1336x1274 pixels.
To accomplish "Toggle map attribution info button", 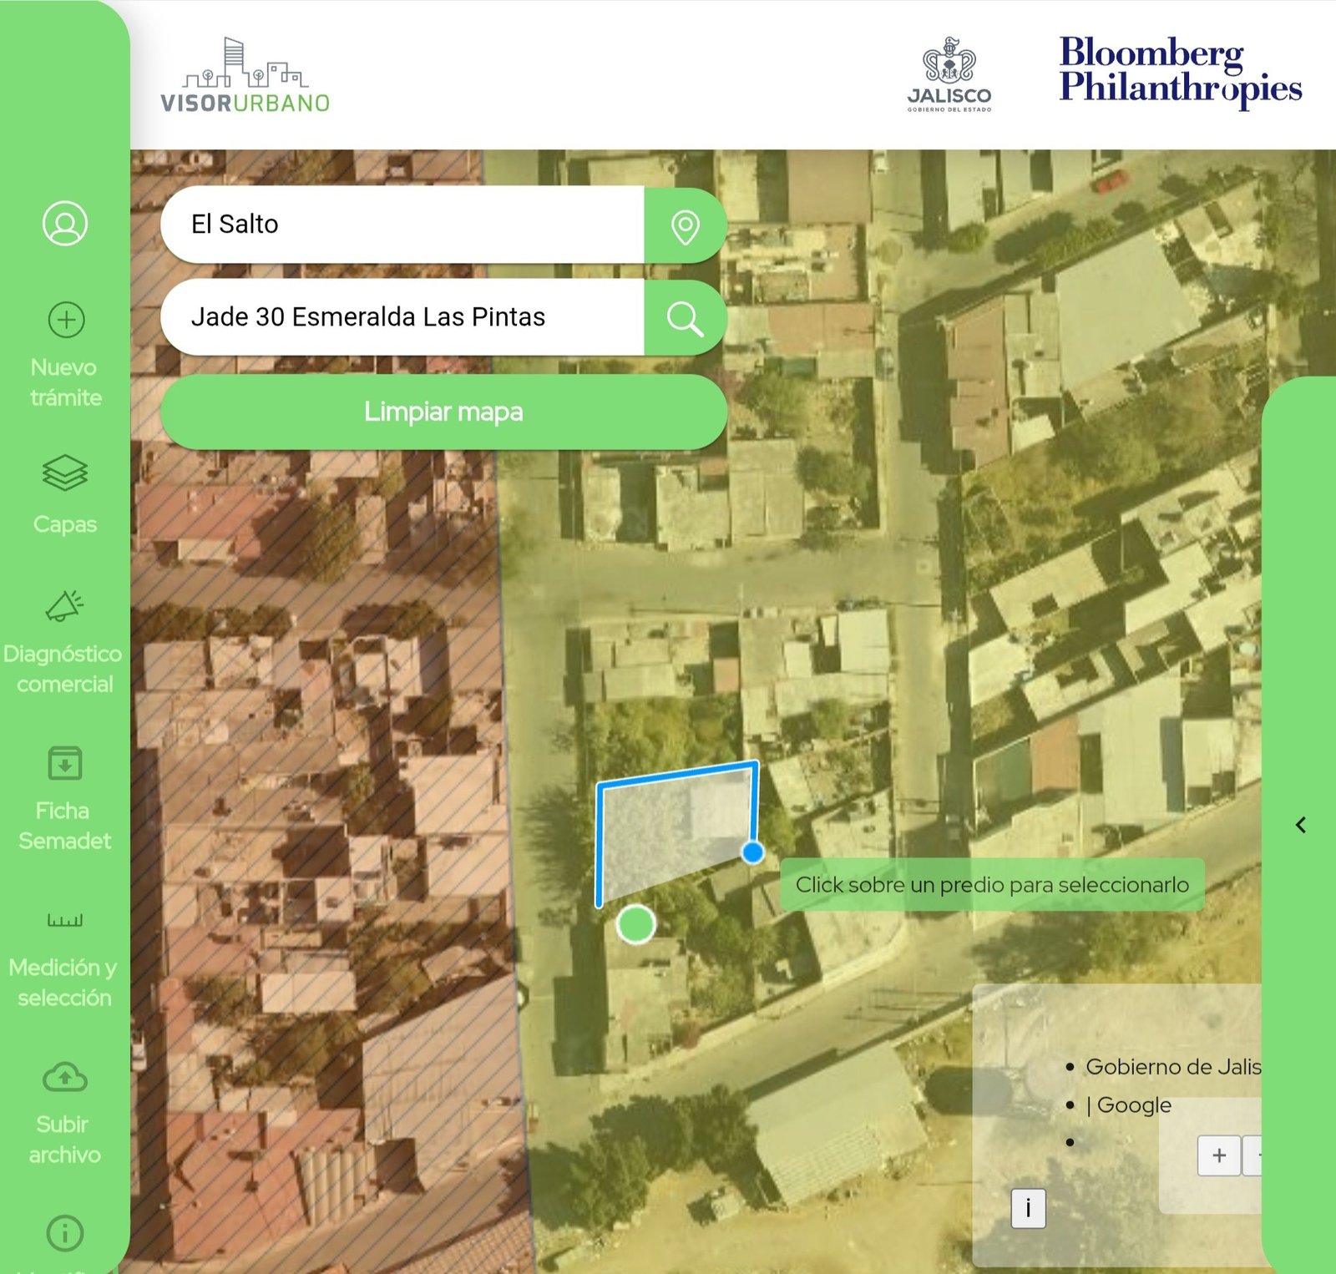I will (x=1028, y=1207).
